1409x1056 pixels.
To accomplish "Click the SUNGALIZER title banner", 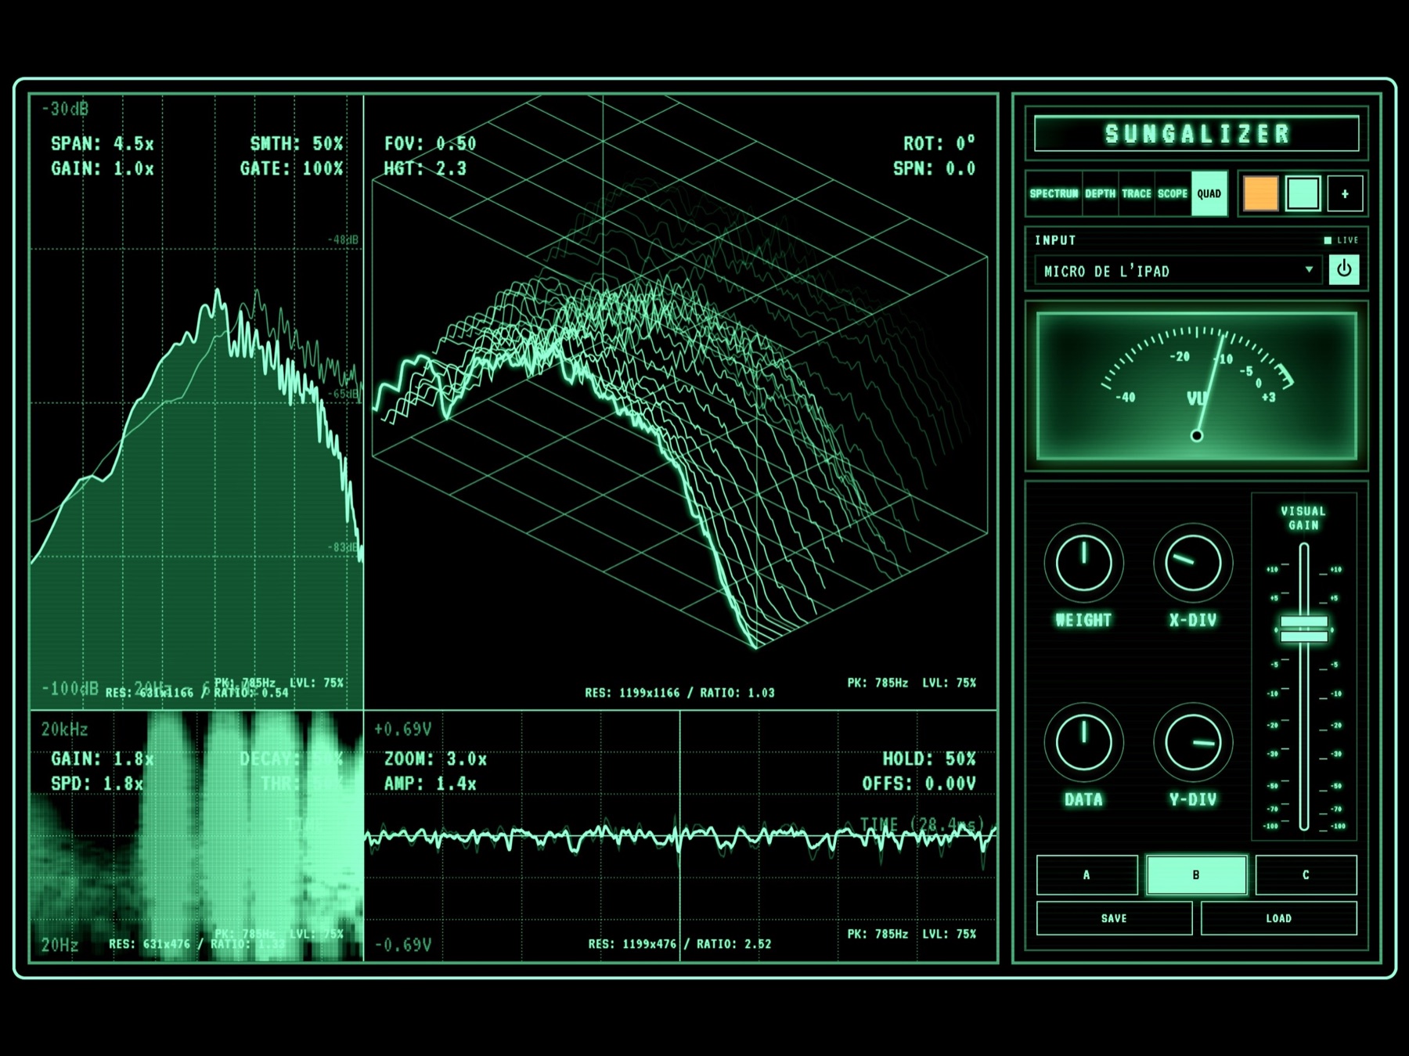I will [1196, 134].
